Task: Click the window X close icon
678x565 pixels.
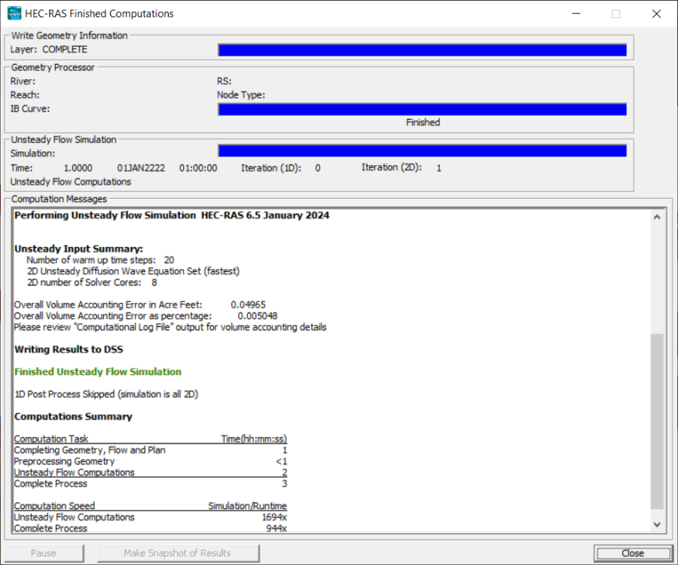Action: tap(656, 14)
